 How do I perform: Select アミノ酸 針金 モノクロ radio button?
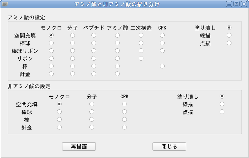tap(51, 74)
